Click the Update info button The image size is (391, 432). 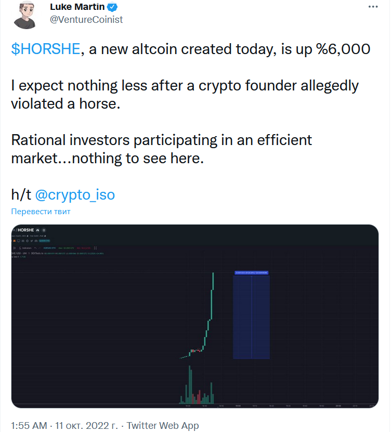click(x=44, y=241)
